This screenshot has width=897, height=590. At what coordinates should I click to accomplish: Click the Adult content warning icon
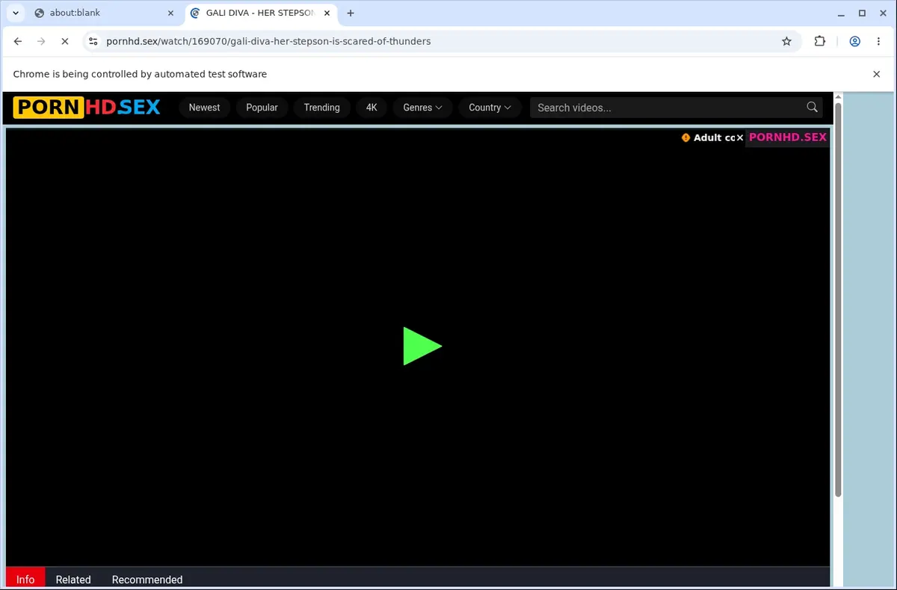point(685,137)
